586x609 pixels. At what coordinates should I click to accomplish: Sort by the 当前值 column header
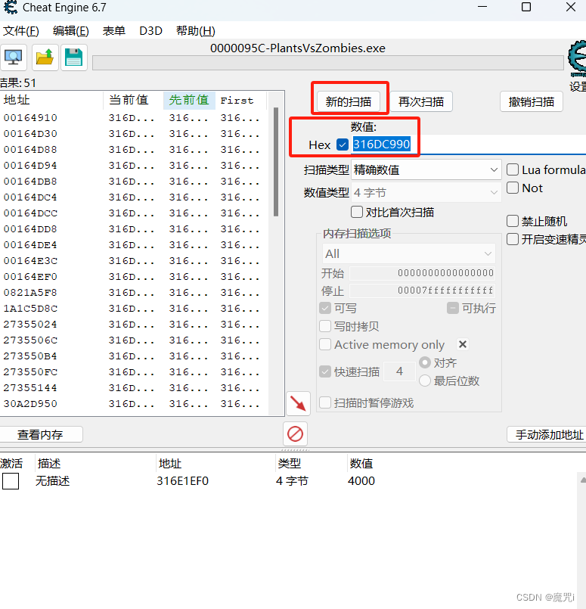[x=133, y=100]
